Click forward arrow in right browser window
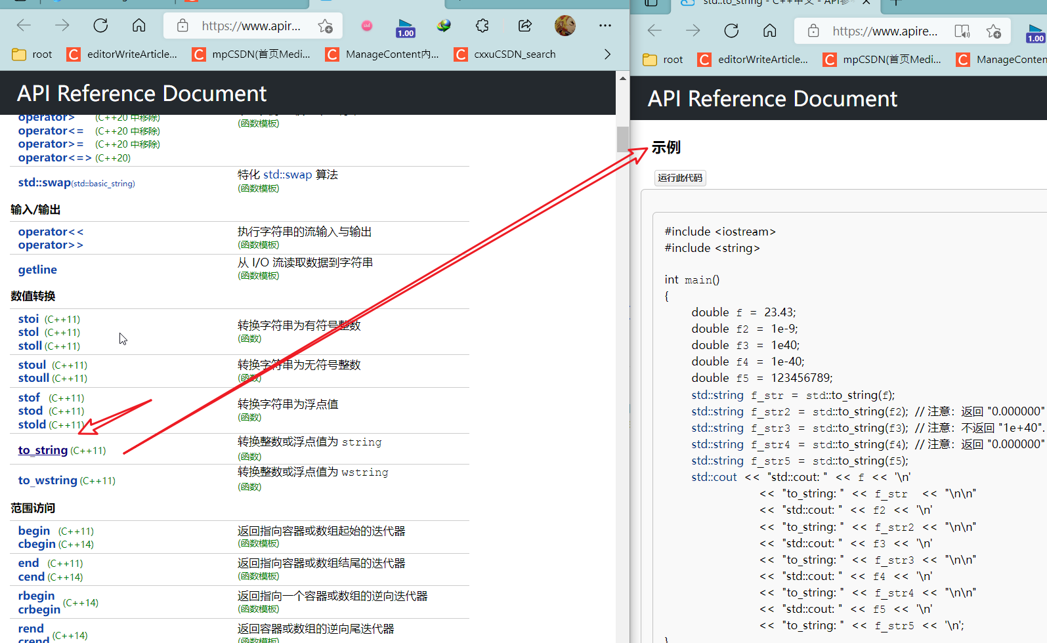This screenshot has height=643, width=1047. click(x=693, y=31)
